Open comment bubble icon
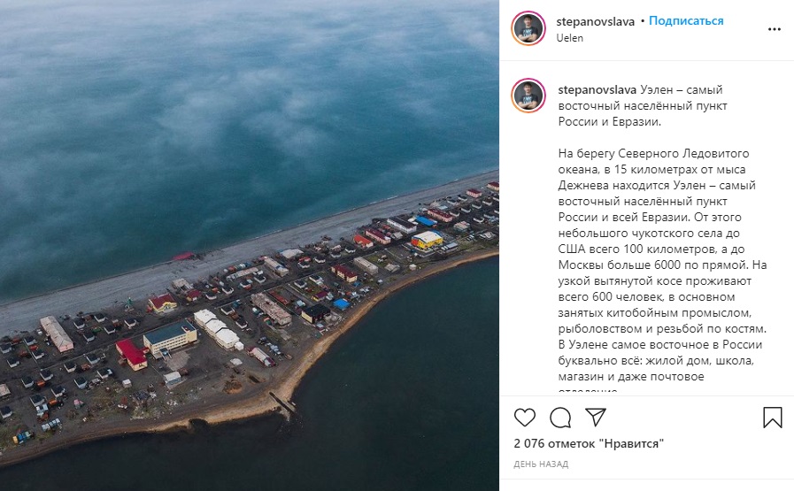The width and height of the screenshot is (794, 491). point(560,418)
